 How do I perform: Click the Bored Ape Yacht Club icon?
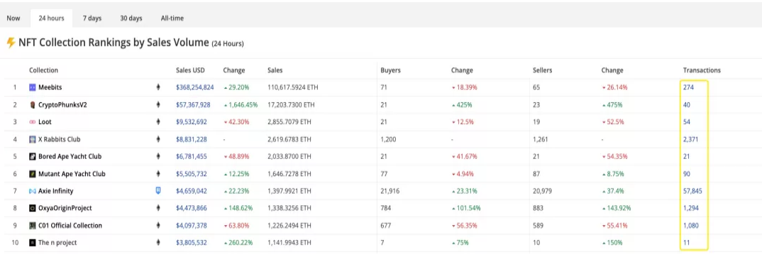tap(33, 156)
